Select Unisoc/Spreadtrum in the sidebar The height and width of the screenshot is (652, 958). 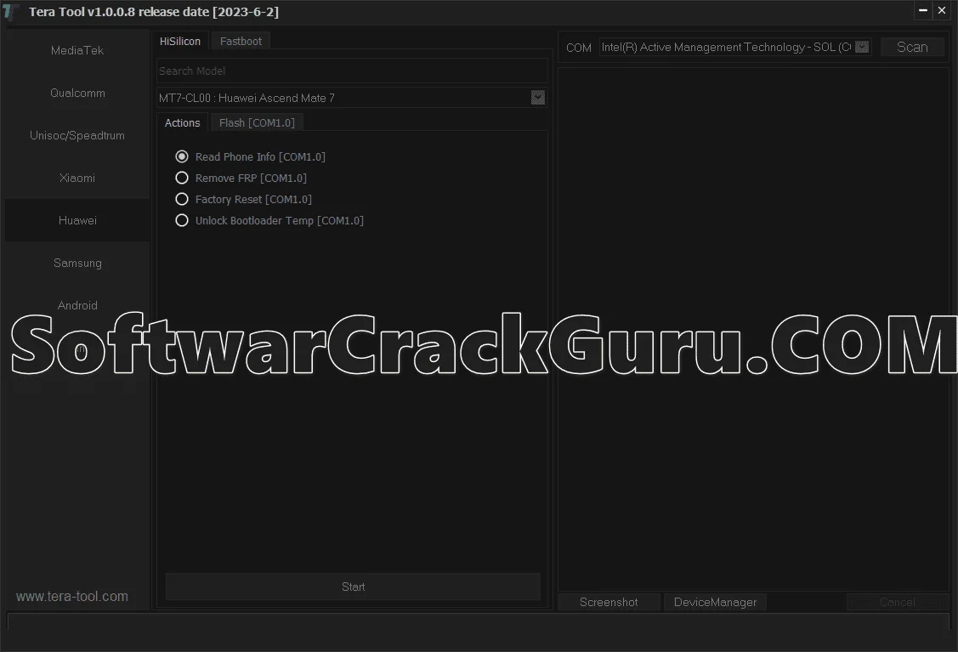[x=77, y=136]
